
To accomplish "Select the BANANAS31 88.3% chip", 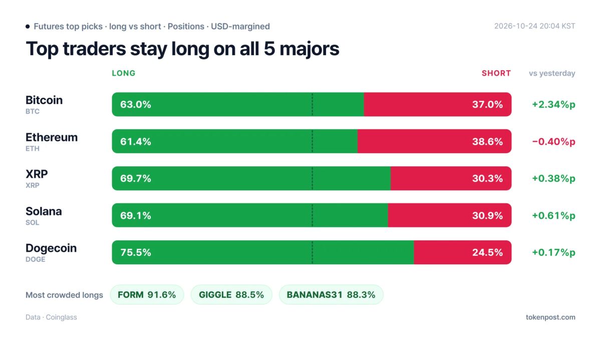I will pos(331,294).
